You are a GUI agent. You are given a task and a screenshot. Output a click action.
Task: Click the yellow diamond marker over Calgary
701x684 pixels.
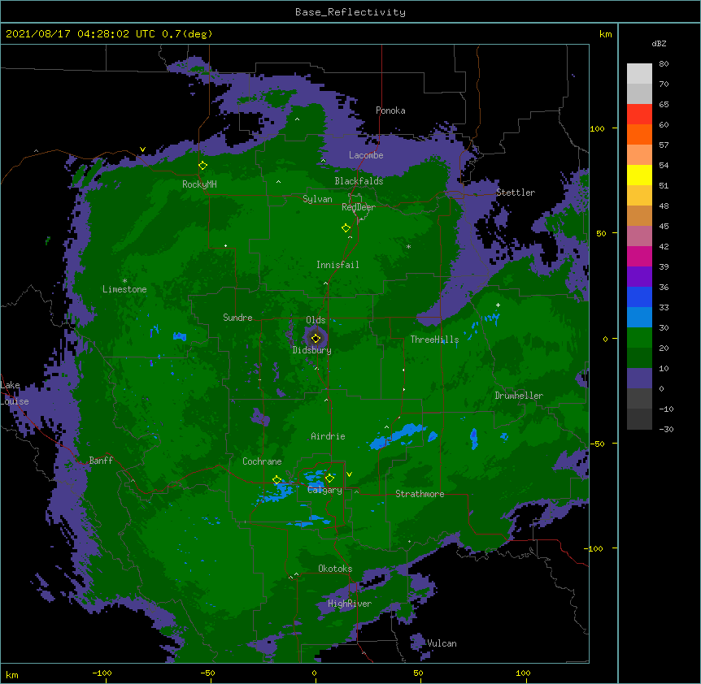[x=329, y=478]
